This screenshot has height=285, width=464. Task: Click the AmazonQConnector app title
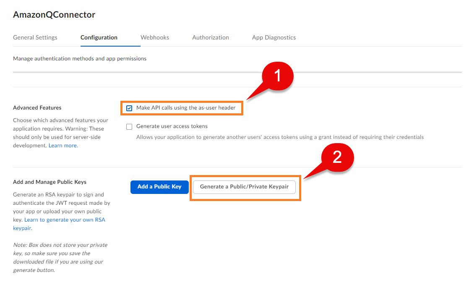54,15
